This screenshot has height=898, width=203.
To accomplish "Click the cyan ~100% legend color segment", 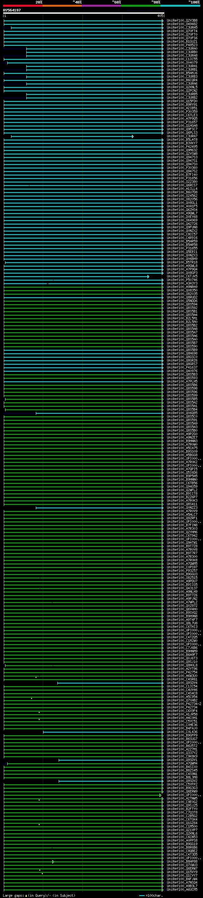I will pyautogui.click(x=180, y=6).
